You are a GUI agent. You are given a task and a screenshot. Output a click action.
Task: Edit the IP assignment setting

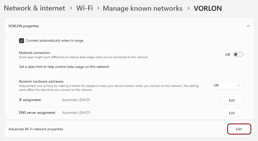232,100
